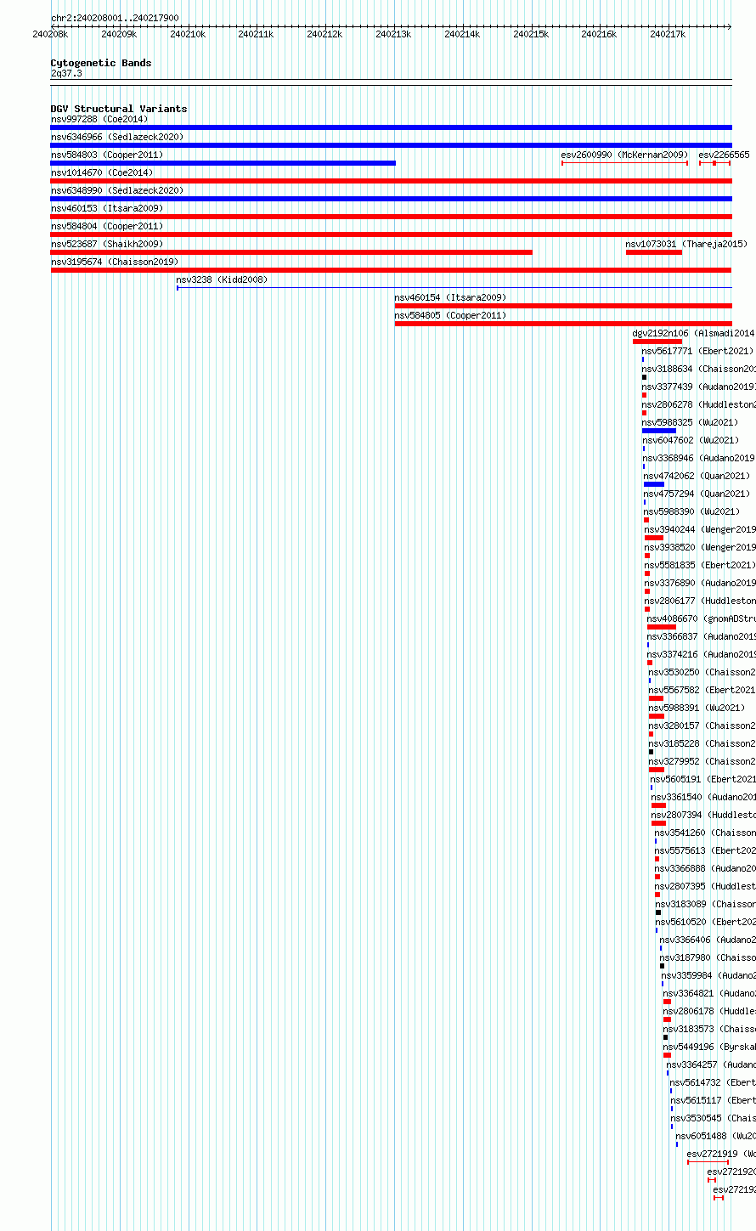Select the nsv3368946 Audano label

pyautogui.click(x=699, y=458)
